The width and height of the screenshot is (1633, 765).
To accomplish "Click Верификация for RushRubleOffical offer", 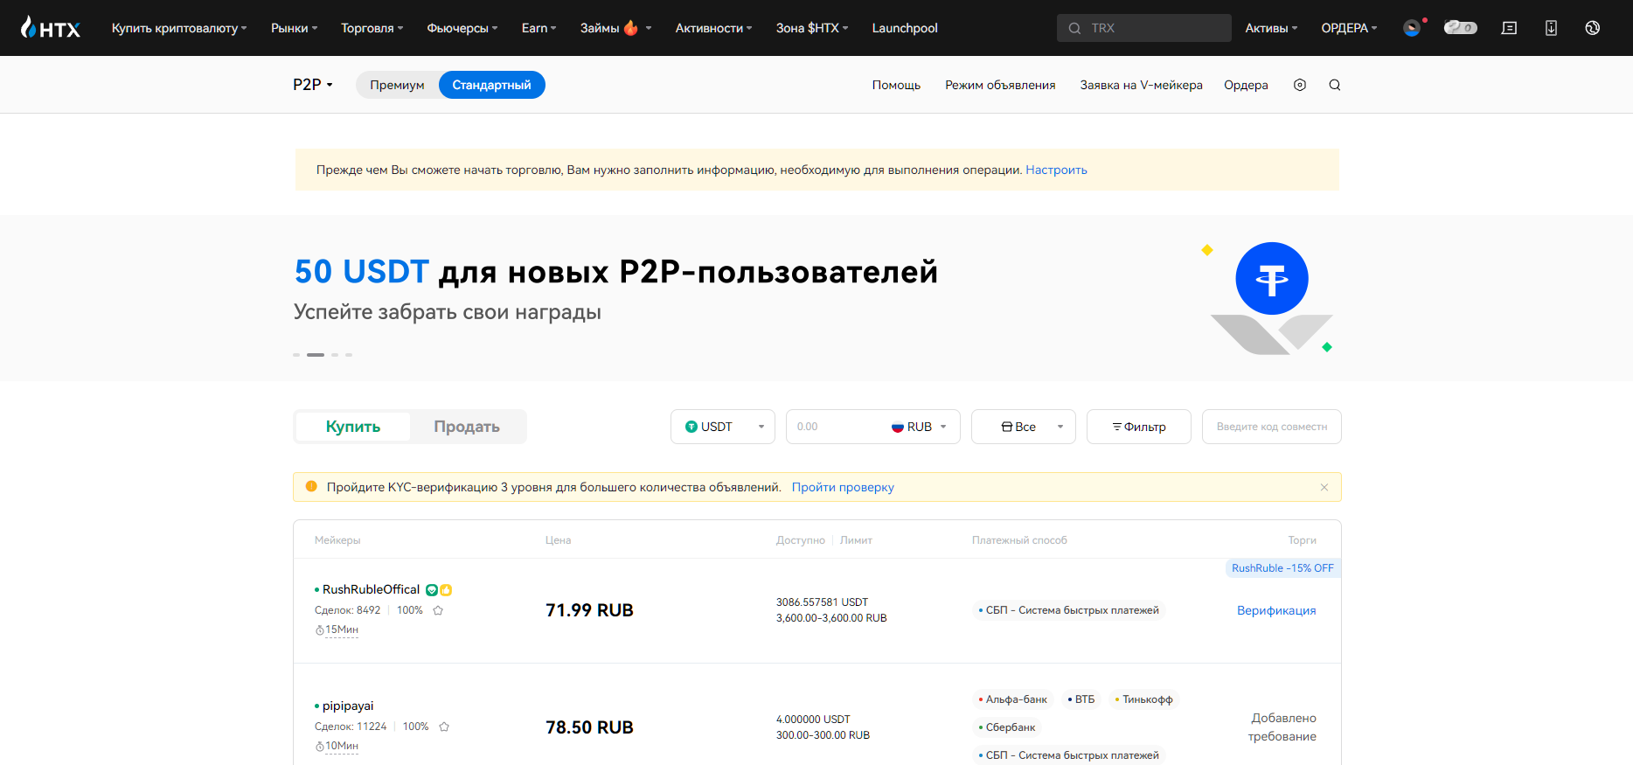I will tap(1276, 610).
